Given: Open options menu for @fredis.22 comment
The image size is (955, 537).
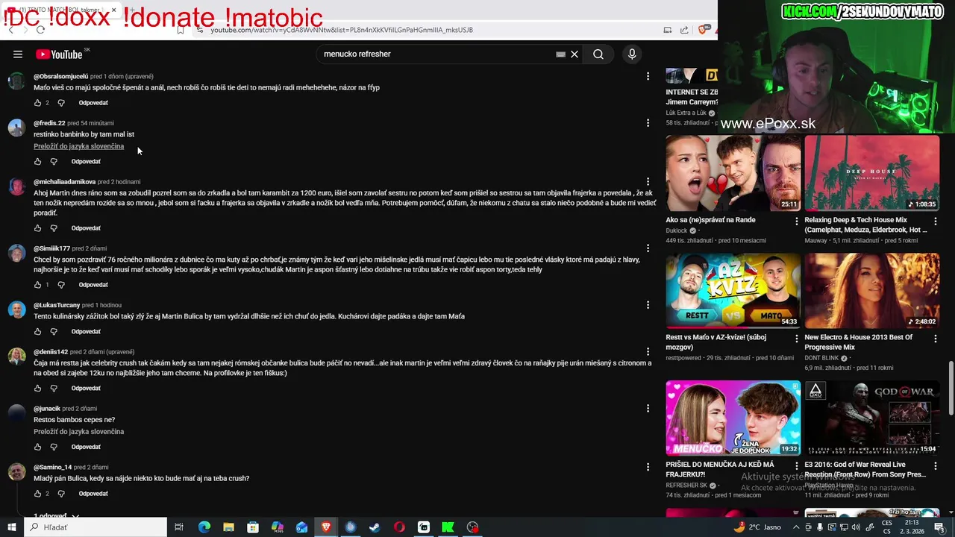Looking at the screenshot, I should (648, 123).
